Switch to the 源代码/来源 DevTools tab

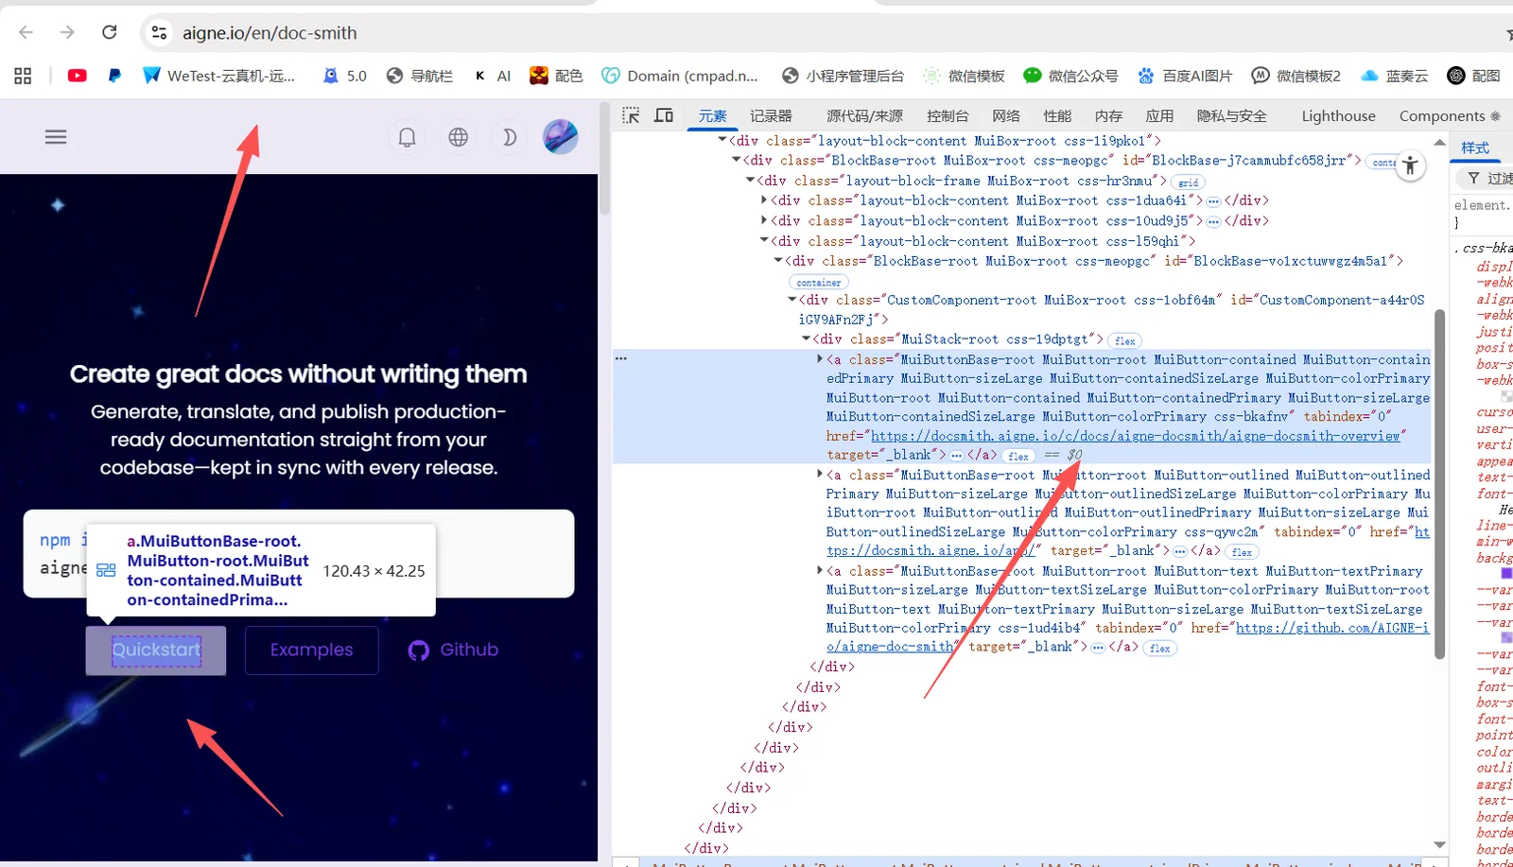pos(864,116)
